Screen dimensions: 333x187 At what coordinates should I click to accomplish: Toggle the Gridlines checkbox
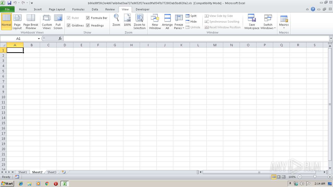point(69,25)
